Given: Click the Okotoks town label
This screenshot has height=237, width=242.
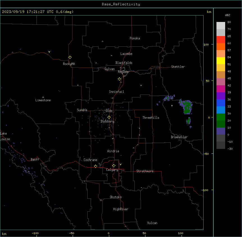Looking at the screenshot, I should pyautogui.click(x=116, y=197).
